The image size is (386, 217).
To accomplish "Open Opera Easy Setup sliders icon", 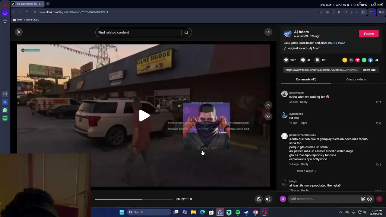I will click(x=357, y=12).
